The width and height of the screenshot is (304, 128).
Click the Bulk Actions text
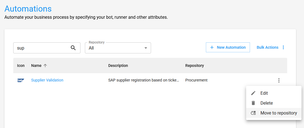click(267, 48)
